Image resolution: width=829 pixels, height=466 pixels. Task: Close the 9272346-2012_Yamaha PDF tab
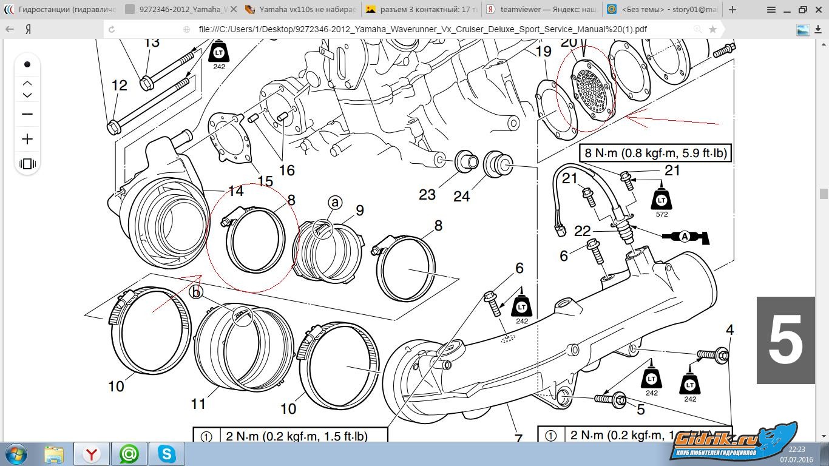click(x=234, y=10)
